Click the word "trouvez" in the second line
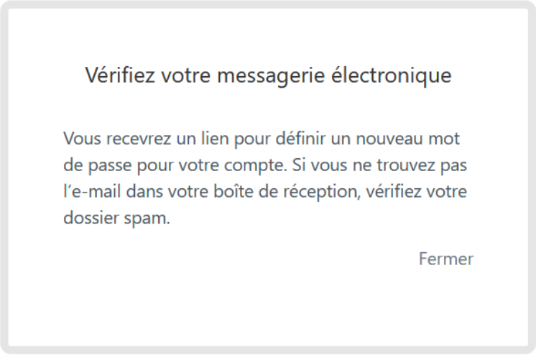This screenshot has height=355, width=536. point(405,166)
